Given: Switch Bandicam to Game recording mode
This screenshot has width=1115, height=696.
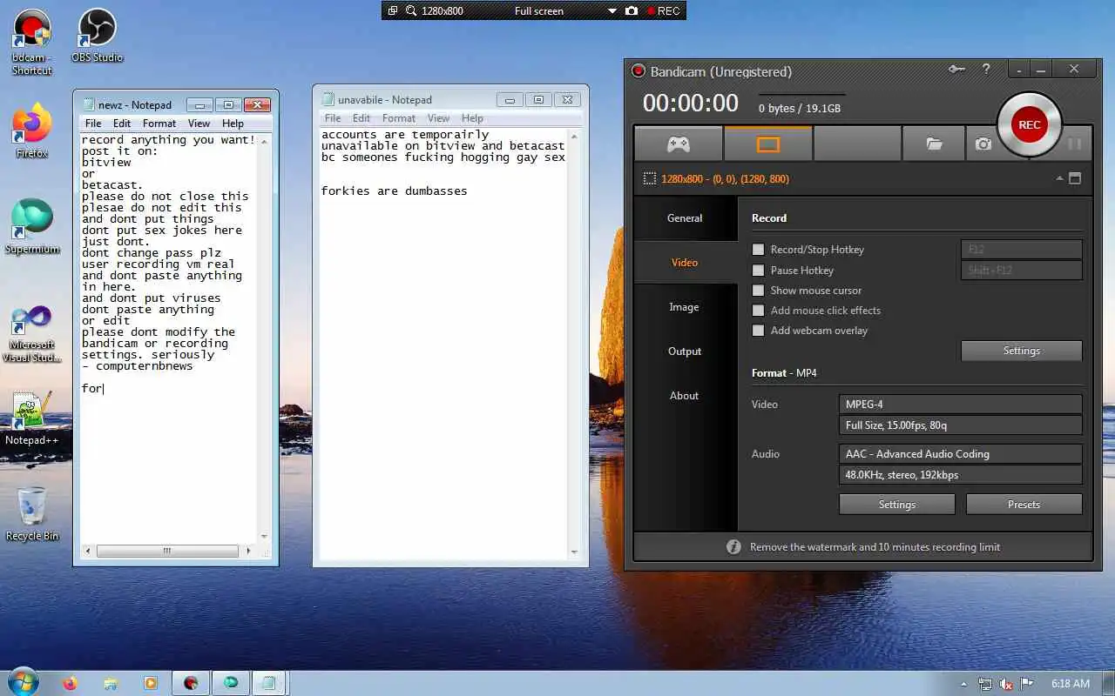Looking at the screenshot, I should point(679,144).
